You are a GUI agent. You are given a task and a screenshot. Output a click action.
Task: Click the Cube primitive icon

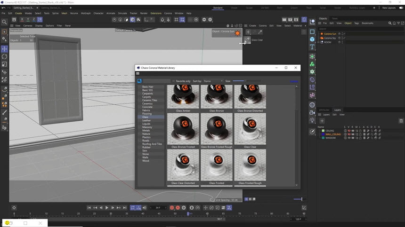coord(312,39)
